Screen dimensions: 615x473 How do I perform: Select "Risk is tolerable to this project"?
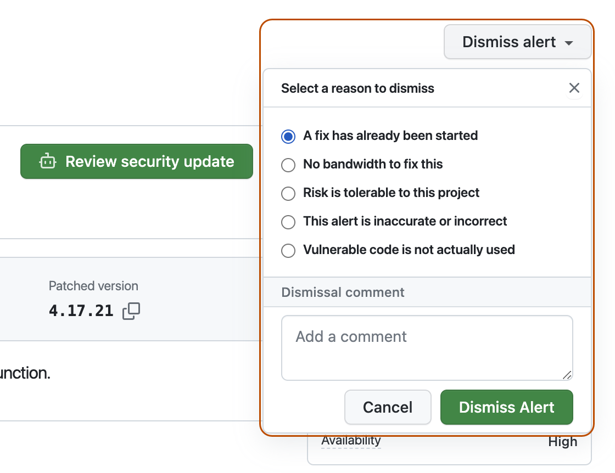[288, 193]
